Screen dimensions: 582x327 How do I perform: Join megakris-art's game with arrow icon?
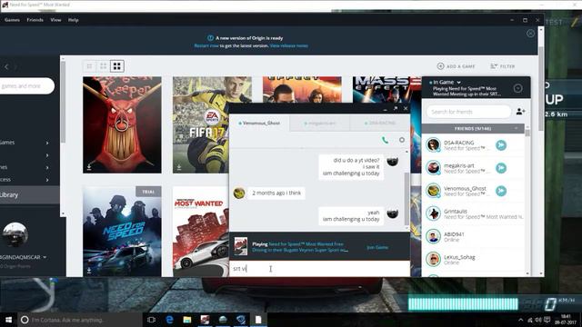[x=501, y=168]
